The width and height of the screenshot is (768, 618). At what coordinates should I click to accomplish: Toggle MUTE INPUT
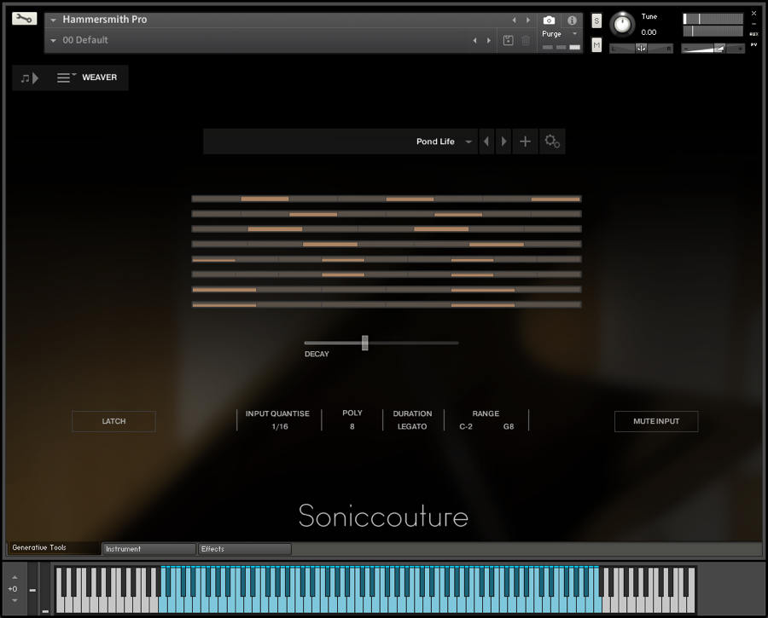[656, 421]
